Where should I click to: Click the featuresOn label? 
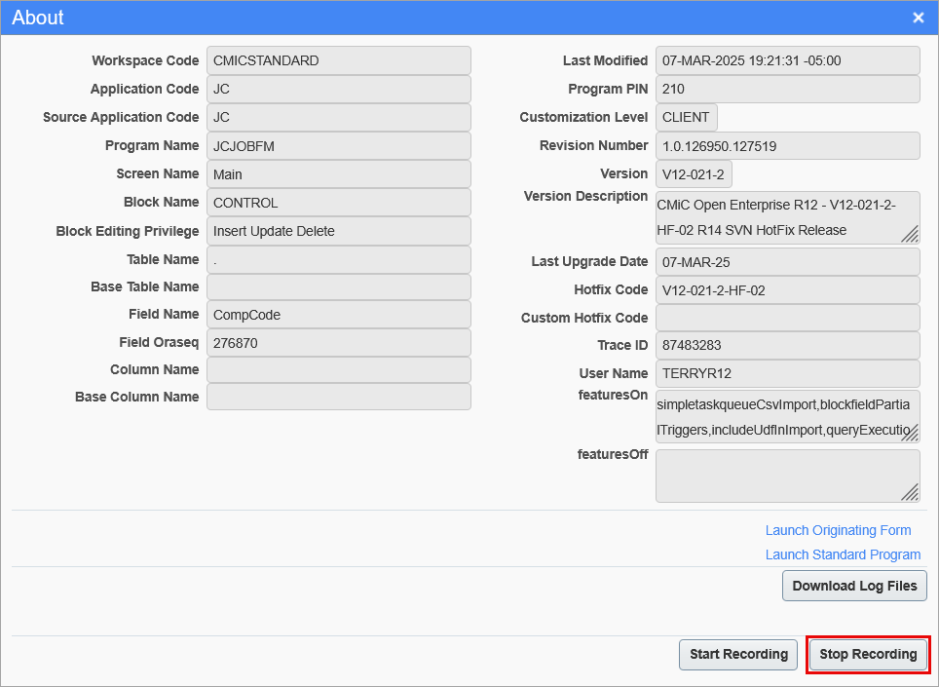tap(614, 396)
